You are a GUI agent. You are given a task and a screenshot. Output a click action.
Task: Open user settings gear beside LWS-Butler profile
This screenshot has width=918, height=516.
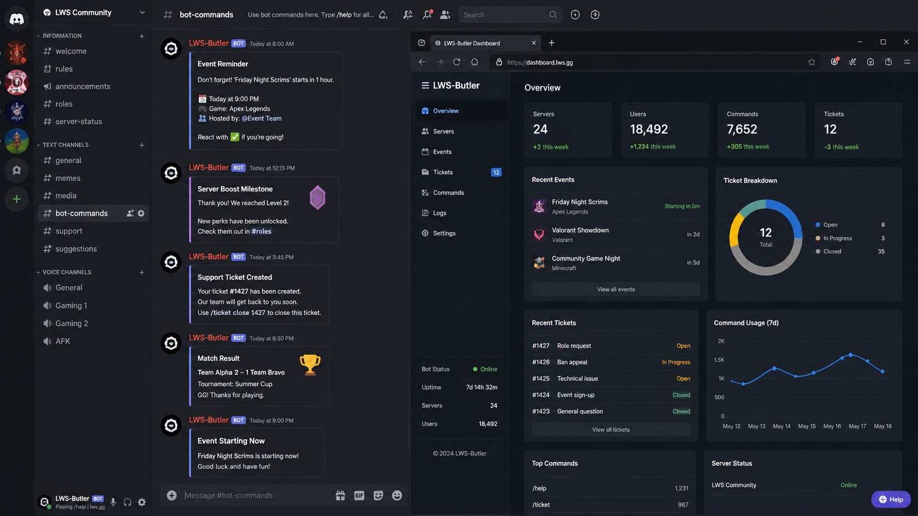(142, 502)
